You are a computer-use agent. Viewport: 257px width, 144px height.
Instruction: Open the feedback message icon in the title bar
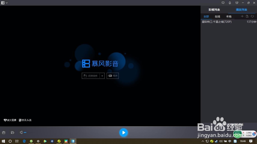[223, 3]
